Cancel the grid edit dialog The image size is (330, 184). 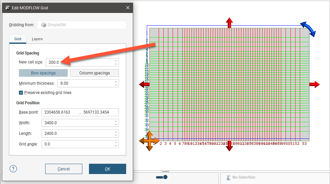[x=63, y=169]
